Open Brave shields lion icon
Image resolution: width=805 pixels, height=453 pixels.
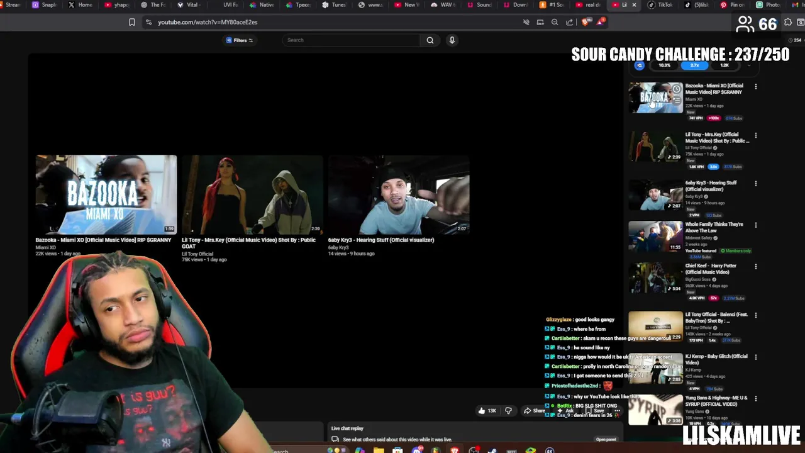click(586, 22)
